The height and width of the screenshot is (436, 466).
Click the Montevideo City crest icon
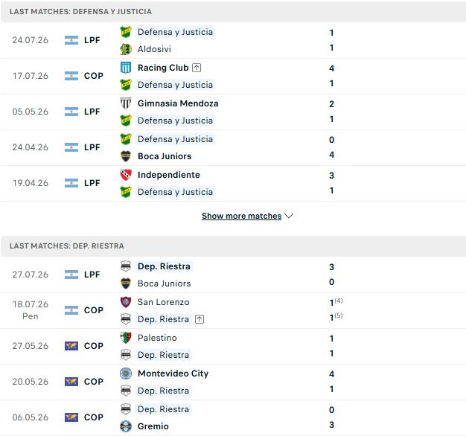click(126, 374)
